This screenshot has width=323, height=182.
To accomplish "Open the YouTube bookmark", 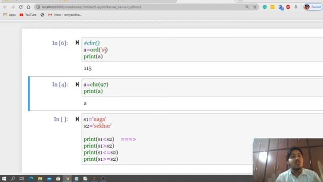I will click(x=28, y=15).
